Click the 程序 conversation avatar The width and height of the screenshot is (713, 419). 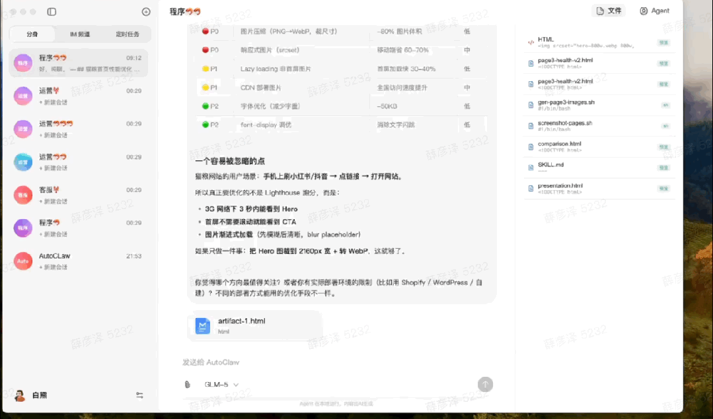coord(22,63)
